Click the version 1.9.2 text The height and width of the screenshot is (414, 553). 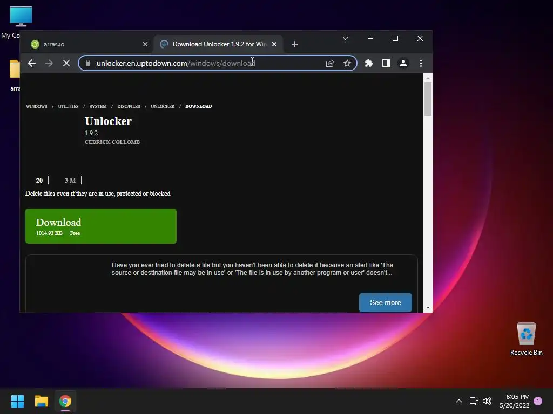pyautogui.click(x=91, y=133)
